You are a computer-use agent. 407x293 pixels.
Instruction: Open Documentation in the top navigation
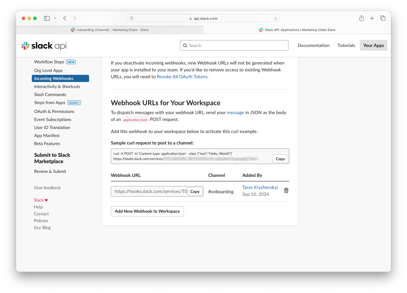[x=314, y=45]
